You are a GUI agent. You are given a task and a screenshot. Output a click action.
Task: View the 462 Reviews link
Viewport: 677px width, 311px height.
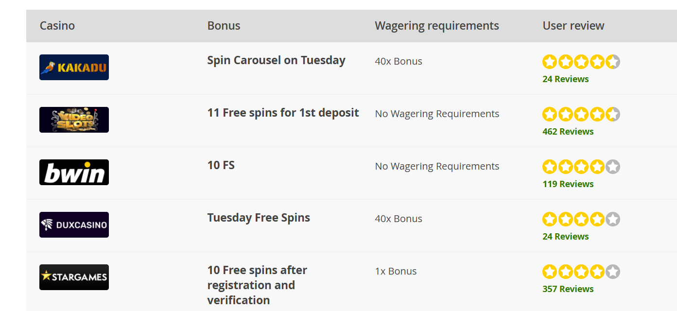[x=568, y=132]
